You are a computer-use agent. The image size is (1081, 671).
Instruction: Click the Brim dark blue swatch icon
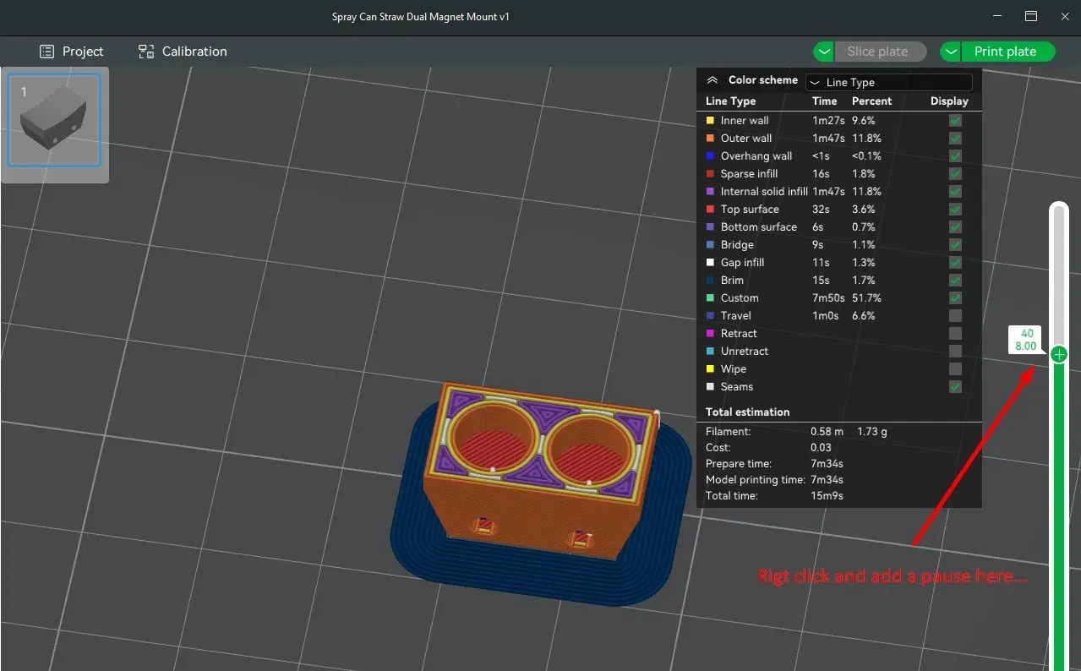(710, 281)
